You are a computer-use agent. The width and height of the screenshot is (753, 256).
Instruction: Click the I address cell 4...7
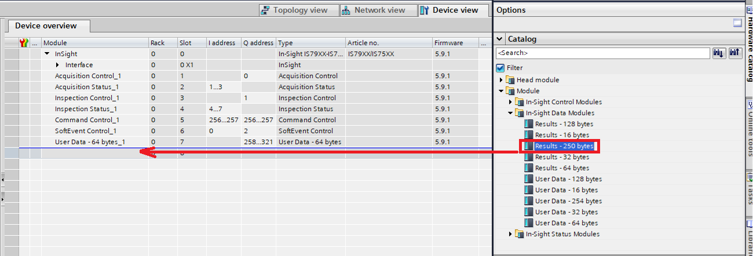click(224, 109)
